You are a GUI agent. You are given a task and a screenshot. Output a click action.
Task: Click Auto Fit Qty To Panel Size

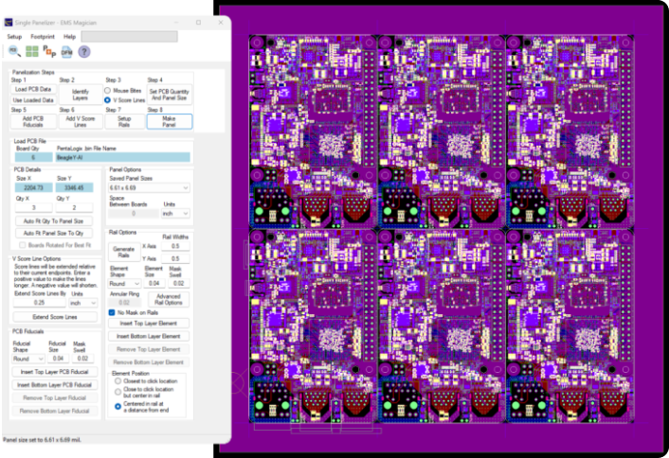click(x=53, y=221)
